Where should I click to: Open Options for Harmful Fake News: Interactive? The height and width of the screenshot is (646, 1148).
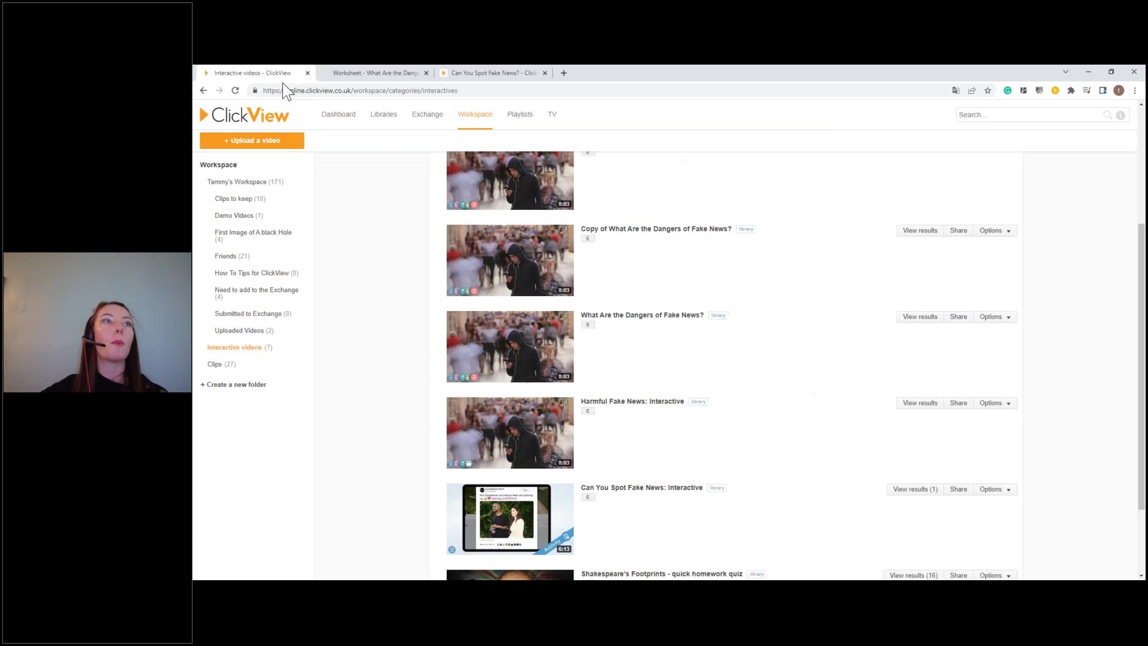click(994, 403)
